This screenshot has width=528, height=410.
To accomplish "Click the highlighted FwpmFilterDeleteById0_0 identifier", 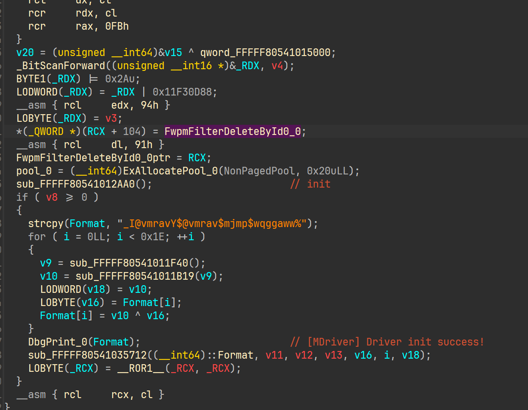I will pos(232,132).
